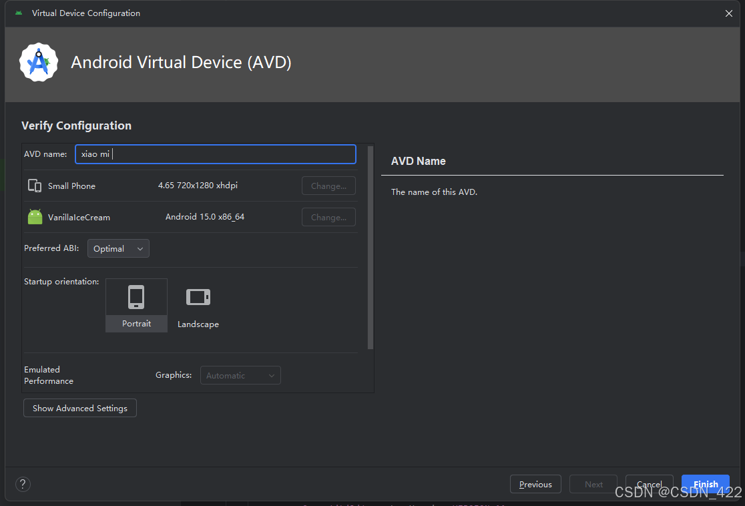
Task: Open the help question mark icon
Action: pos(23,484)
